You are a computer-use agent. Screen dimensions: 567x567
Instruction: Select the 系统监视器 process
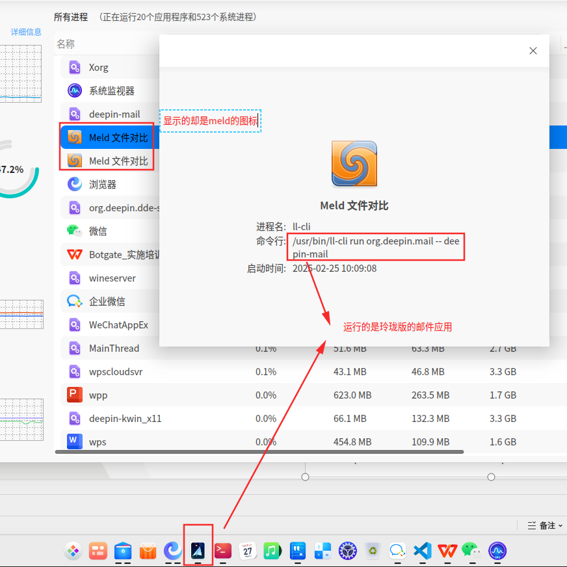tap(110, 90)
